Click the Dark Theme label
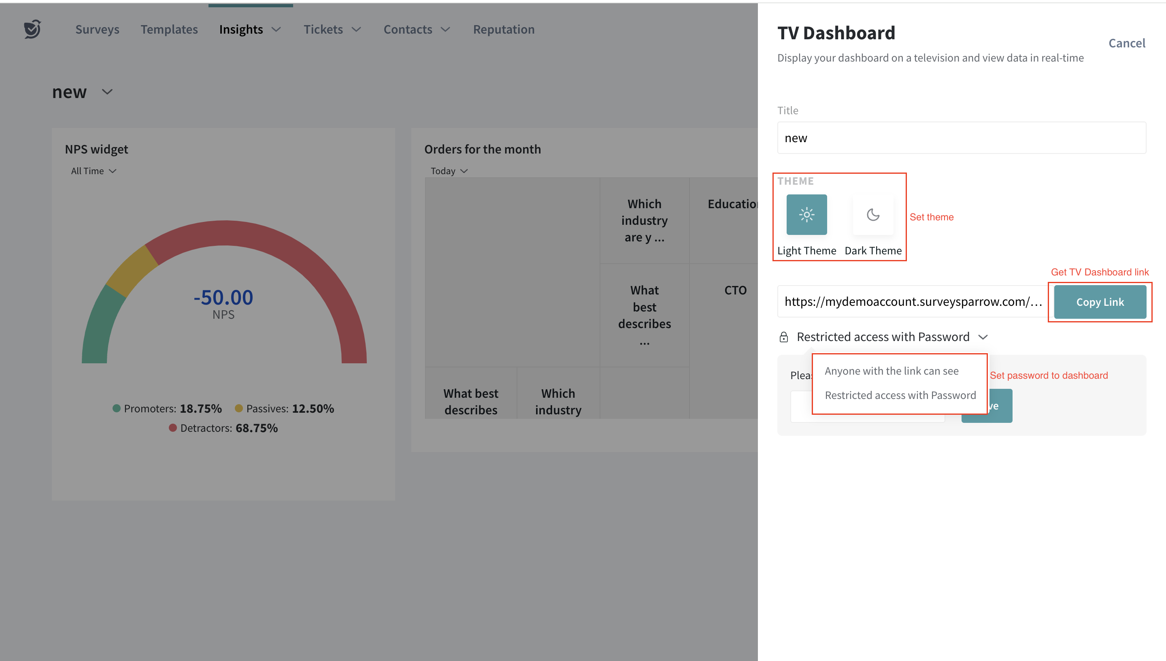Image resolution: width=1166 pixels, height=661 pixels. [x=872, y=251]
